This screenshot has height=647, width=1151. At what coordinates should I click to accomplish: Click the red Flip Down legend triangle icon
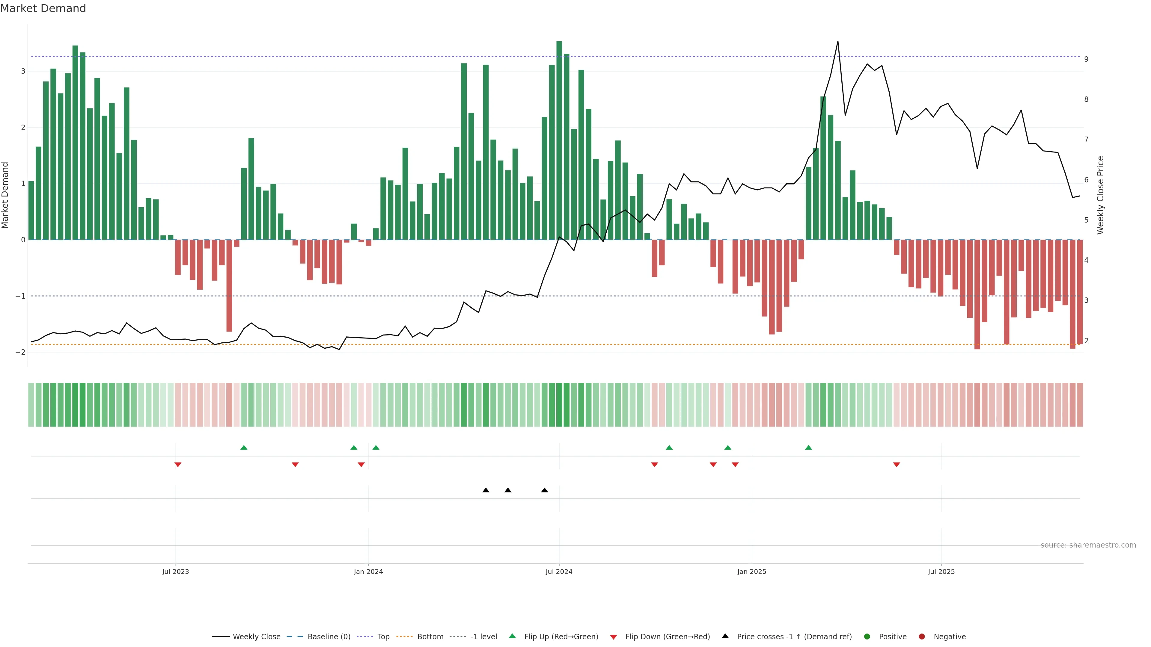614,637
